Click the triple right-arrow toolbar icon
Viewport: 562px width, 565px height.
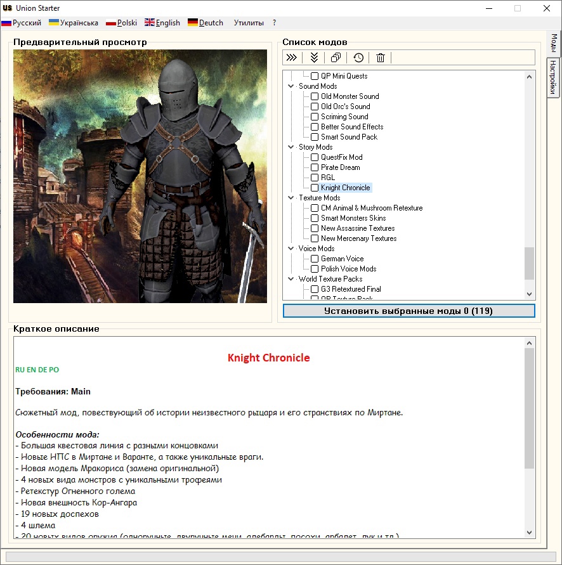coord(292,58)
